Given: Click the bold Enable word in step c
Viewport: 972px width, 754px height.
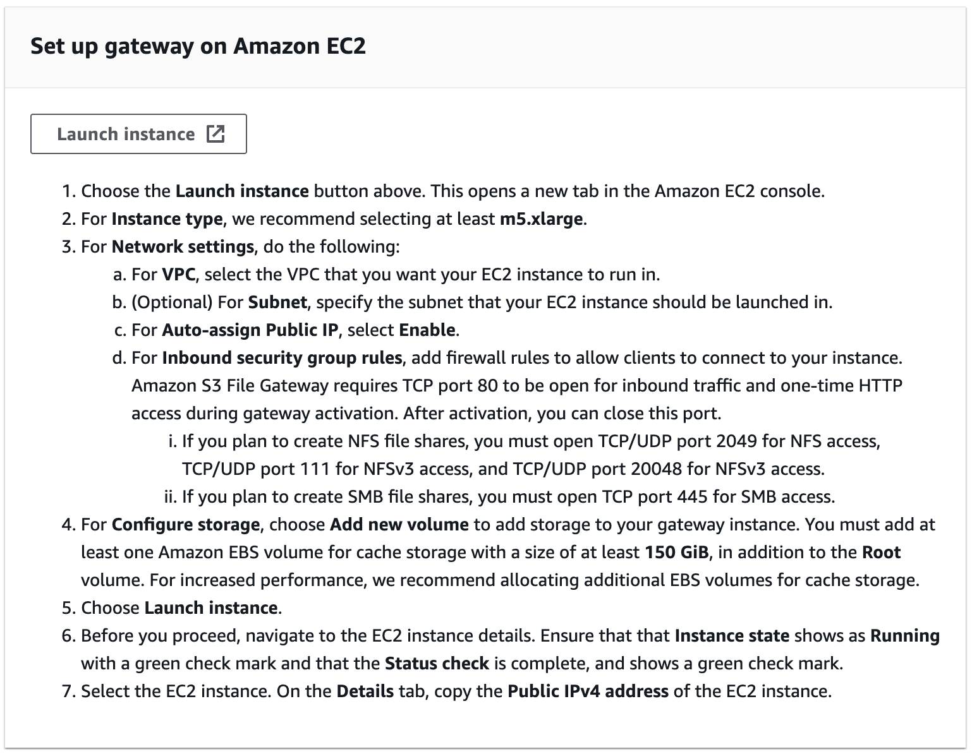Looking at the screenshot, I should (x=427, y=330).
